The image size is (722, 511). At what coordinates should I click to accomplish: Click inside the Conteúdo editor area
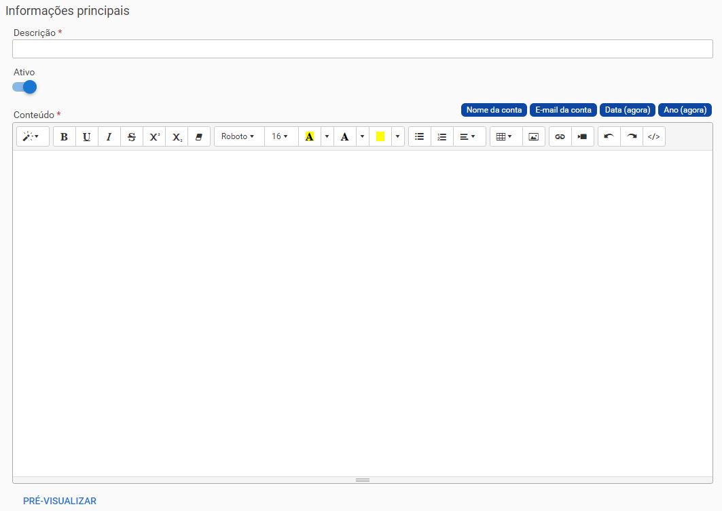[363, 314]
